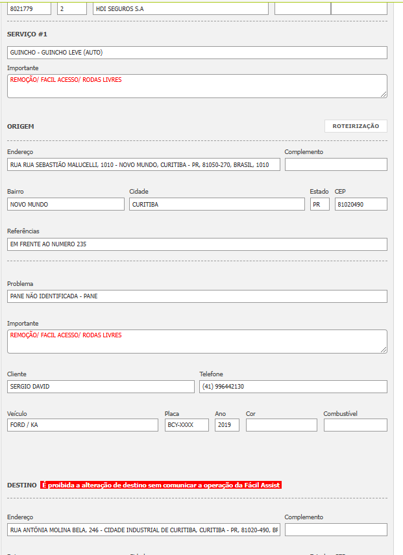Click the Veículo field showing FORD / KA
403x555 pixels.
click(x=82, y=425)
